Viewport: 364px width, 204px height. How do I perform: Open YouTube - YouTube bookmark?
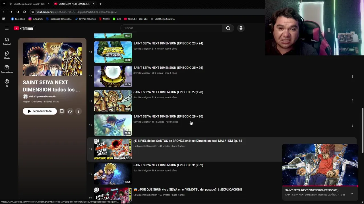click(x=136, y=19)
